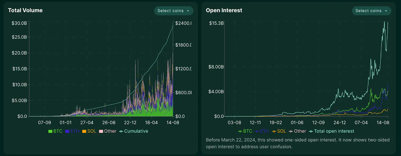Click the Open Interest panel title
This screenshot has width=401, height=156.
point(224,10)
